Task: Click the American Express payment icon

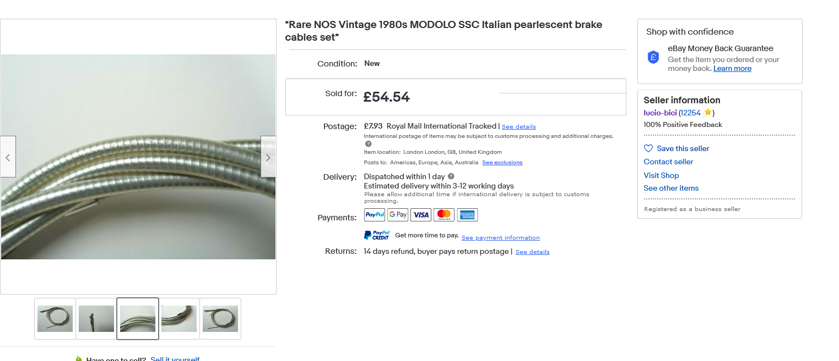Action: coord(467,215)
